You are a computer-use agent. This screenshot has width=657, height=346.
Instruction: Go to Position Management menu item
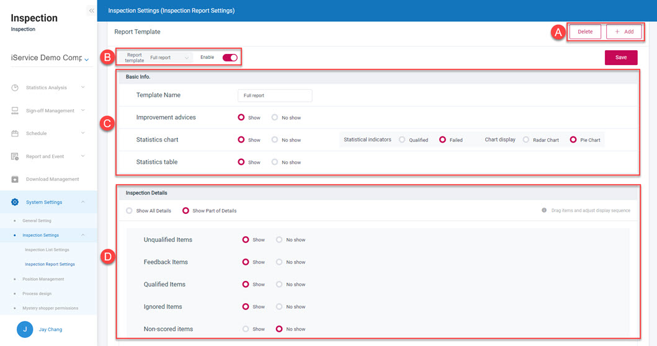(x=43, y=279)
